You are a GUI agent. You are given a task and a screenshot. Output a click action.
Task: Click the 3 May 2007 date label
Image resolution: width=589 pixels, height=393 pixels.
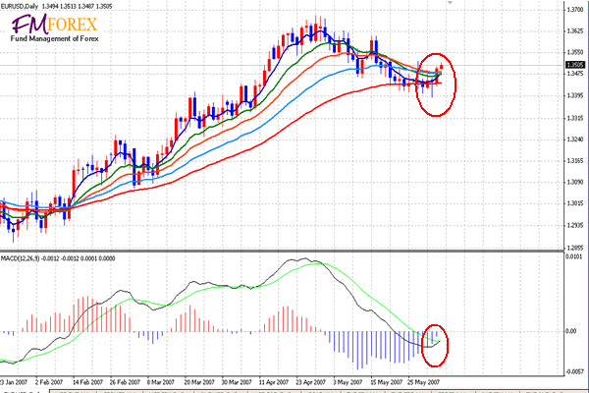point(348,382)
